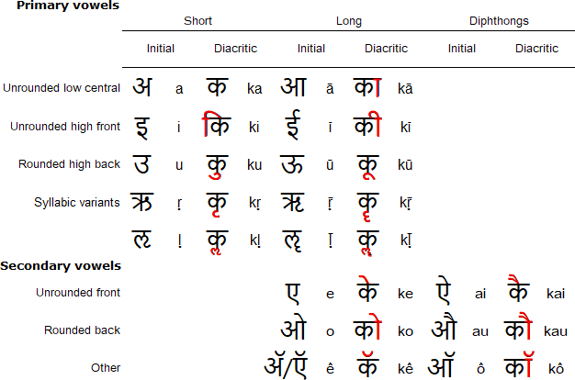Click the अ‍ॅ/ऍ glyph pair

tap(286, 365)
